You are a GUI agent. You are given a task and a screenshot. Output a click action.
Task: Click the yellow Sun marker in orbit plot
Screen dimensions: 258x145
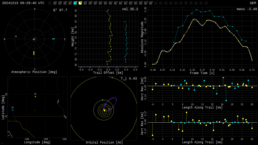coord(104,110)
